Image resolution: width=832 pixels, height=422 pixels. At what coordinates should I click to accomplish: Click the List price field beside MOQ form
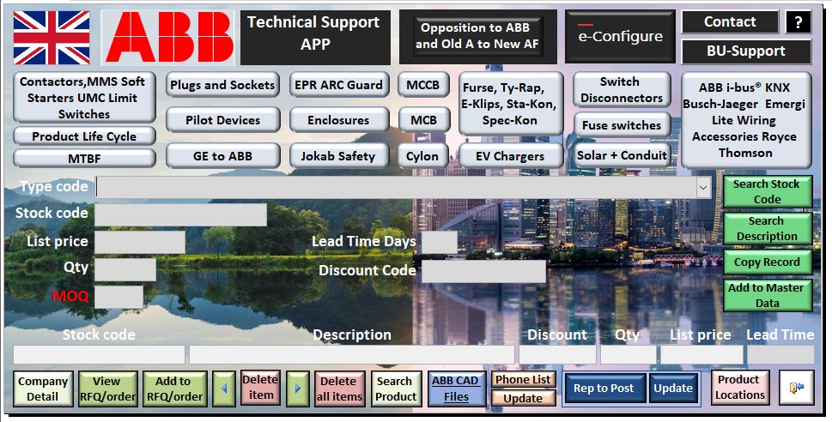tap(140, 242)
